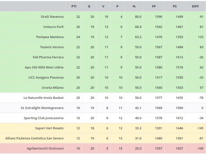Click XL Extralight Montegranaro team
Screen dimensions: 206x154
[42, 108]
